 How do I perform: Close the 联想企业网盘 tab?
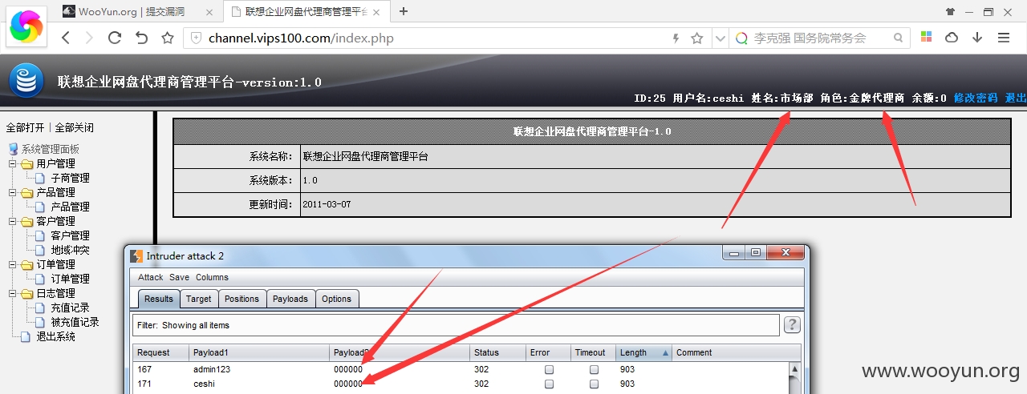click(x=378, y=11)
